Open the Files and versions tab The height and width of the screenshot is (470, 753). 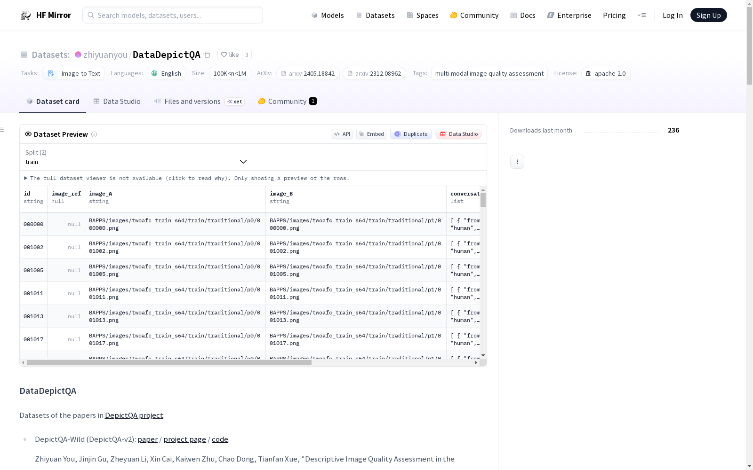click(199, 102)
